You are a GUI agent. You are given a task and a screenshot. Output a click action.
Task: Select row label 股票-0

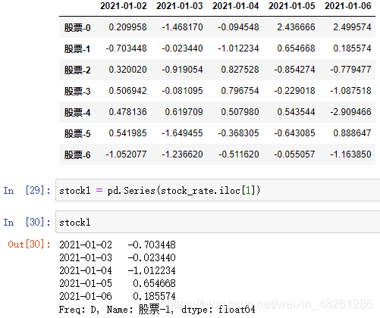[77, 27]
